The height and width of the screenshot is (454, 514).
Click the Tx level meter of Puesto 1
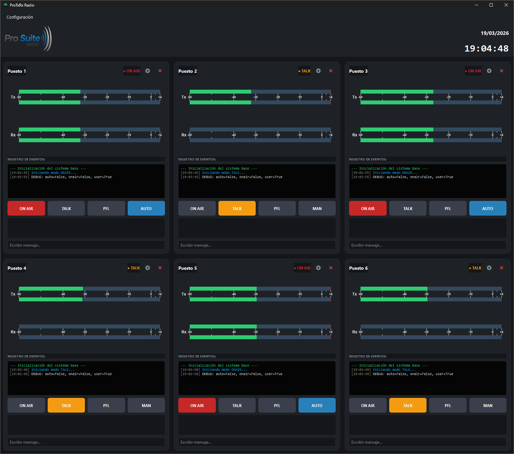coord(89,97)
